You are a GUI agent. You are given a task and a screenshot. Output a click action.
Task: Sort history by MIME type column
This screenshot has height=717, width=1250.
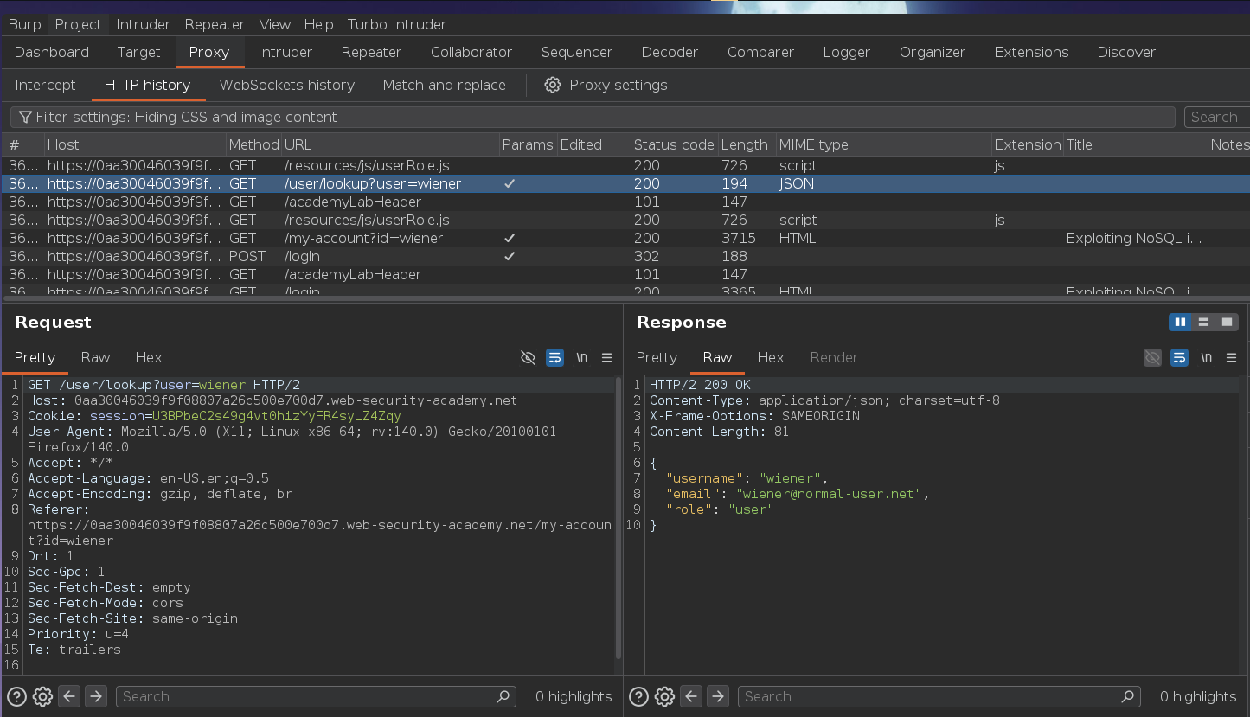(883, 144)
